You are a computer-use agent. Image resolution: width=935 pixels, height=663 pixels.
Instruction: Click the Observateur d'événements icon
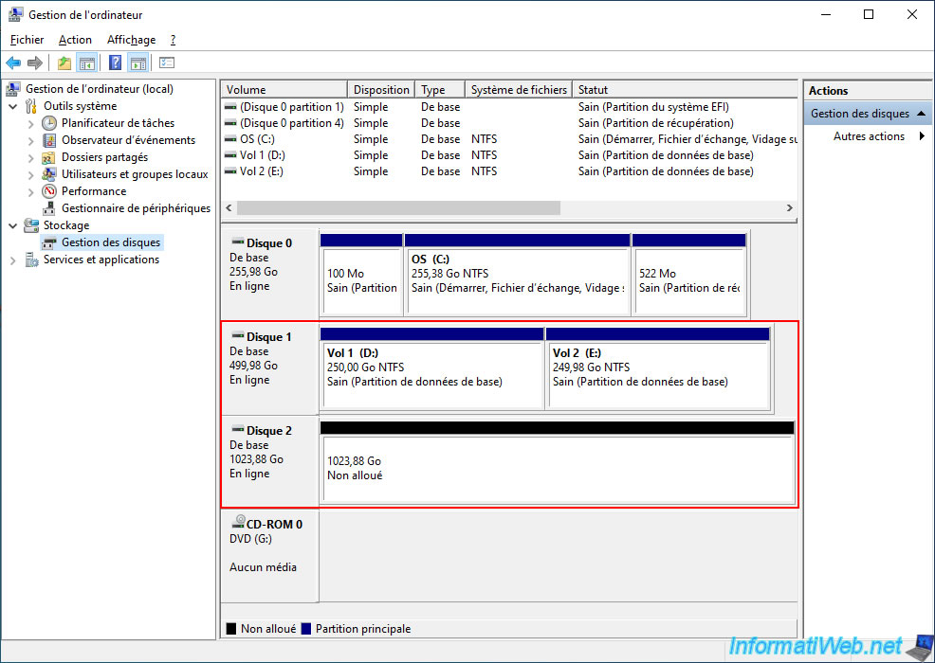[50, 140]
